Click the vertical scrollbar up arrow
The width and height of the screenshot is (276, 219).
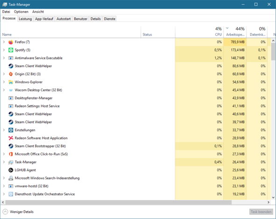(273, 41)
